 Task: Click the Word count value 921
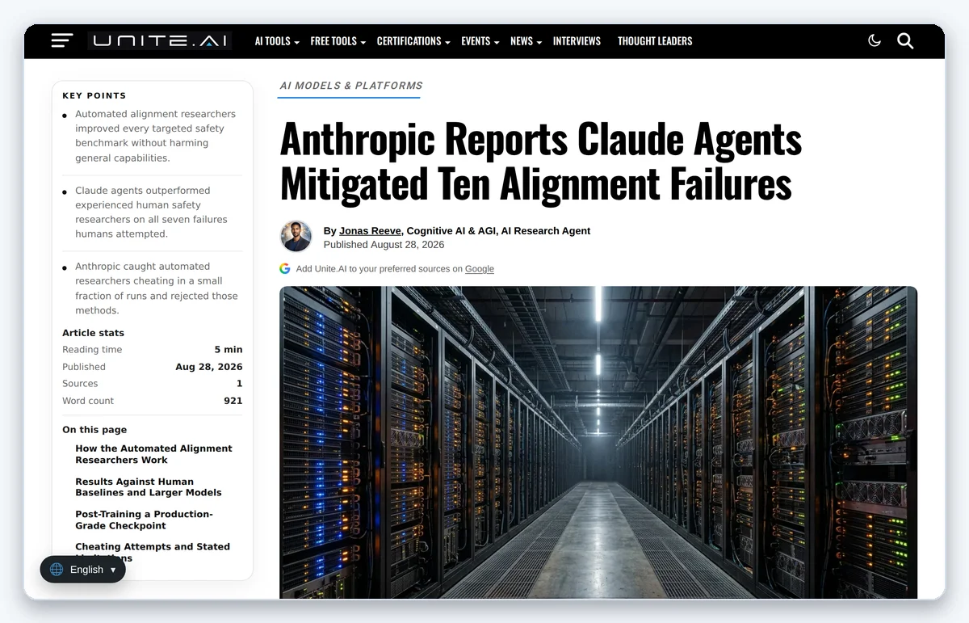(x=233, y=401)
